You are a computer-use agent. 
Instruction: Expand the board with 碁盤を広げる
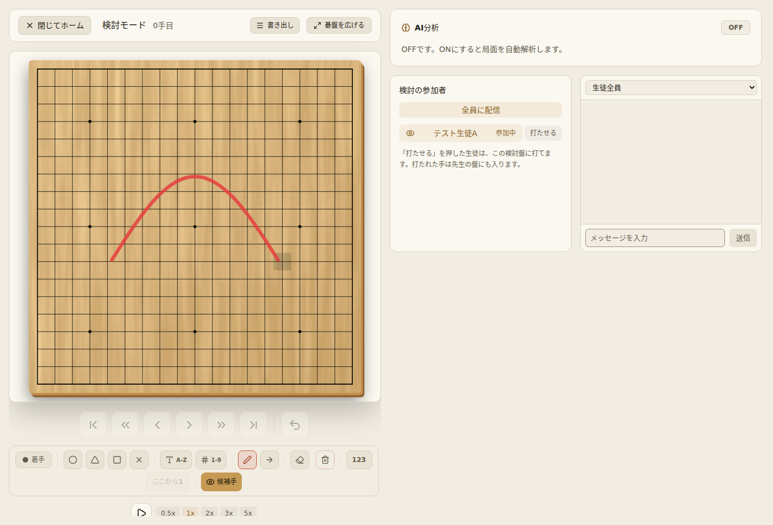pos(339,25)
